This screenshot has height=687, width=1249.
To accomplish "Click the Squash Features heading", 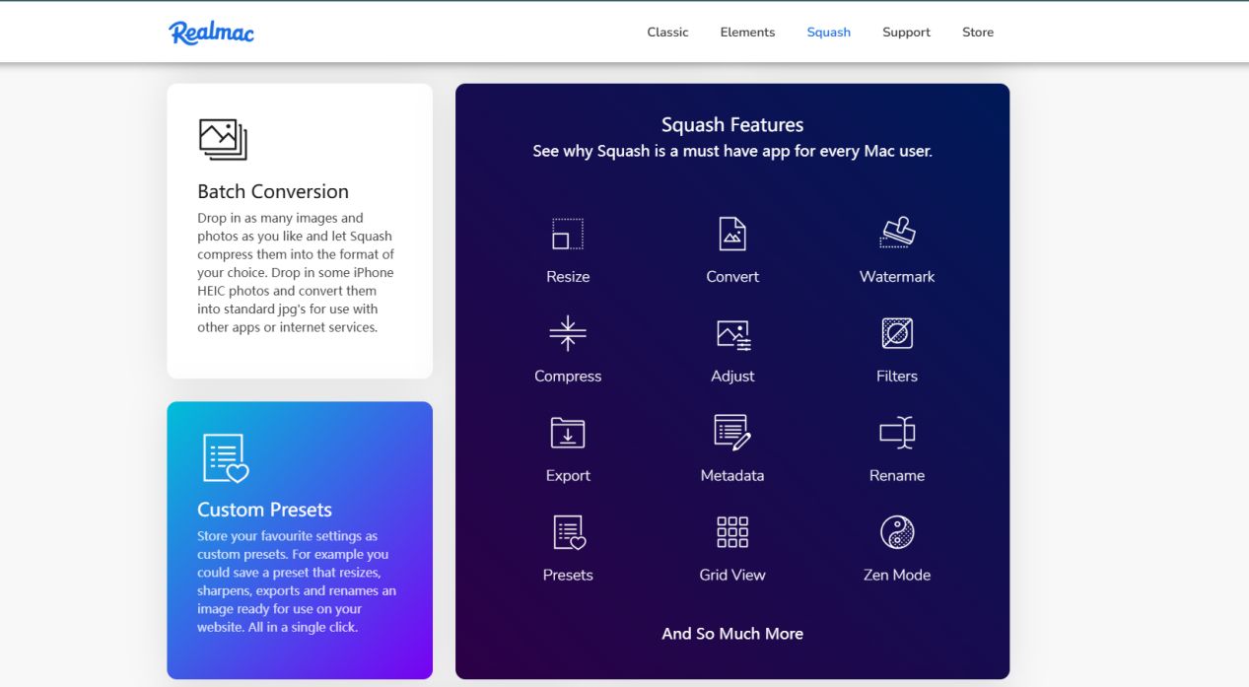I will click(x=732, y=125).
